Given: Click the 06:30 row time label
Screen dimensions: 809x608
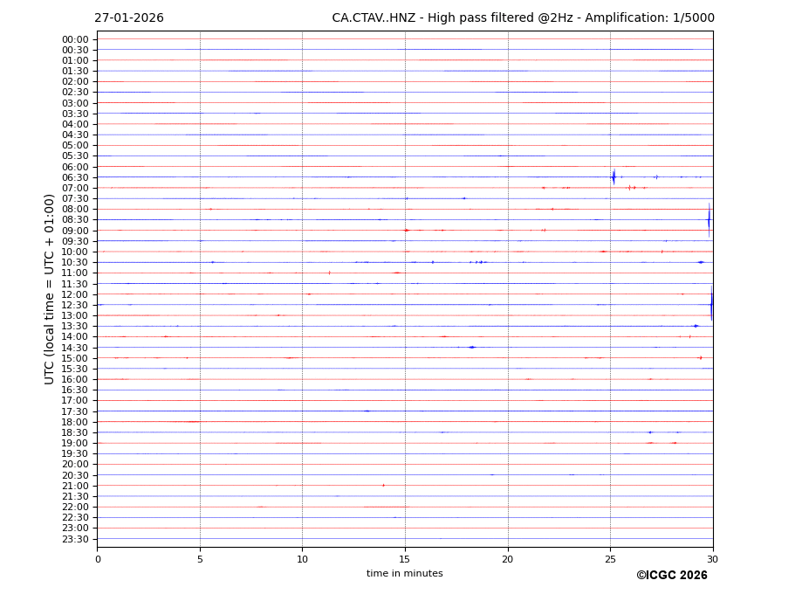Looking at the screenshot, I should tap(75, 177).
